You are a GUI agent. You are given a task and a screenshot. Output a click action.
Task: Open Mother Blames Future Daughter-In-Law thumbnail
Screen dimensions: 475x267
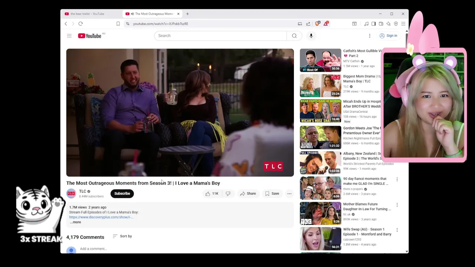320,213
